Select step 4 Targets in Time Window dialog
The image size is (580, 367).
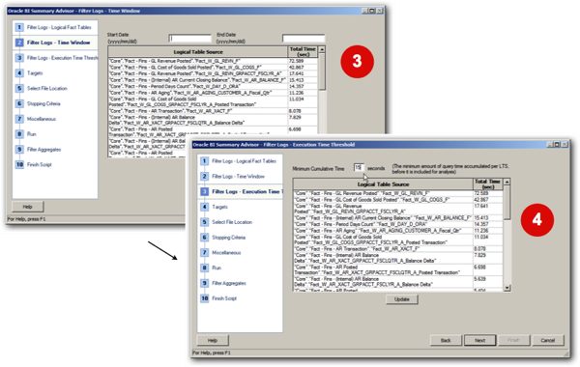click(x=29, y=73)
